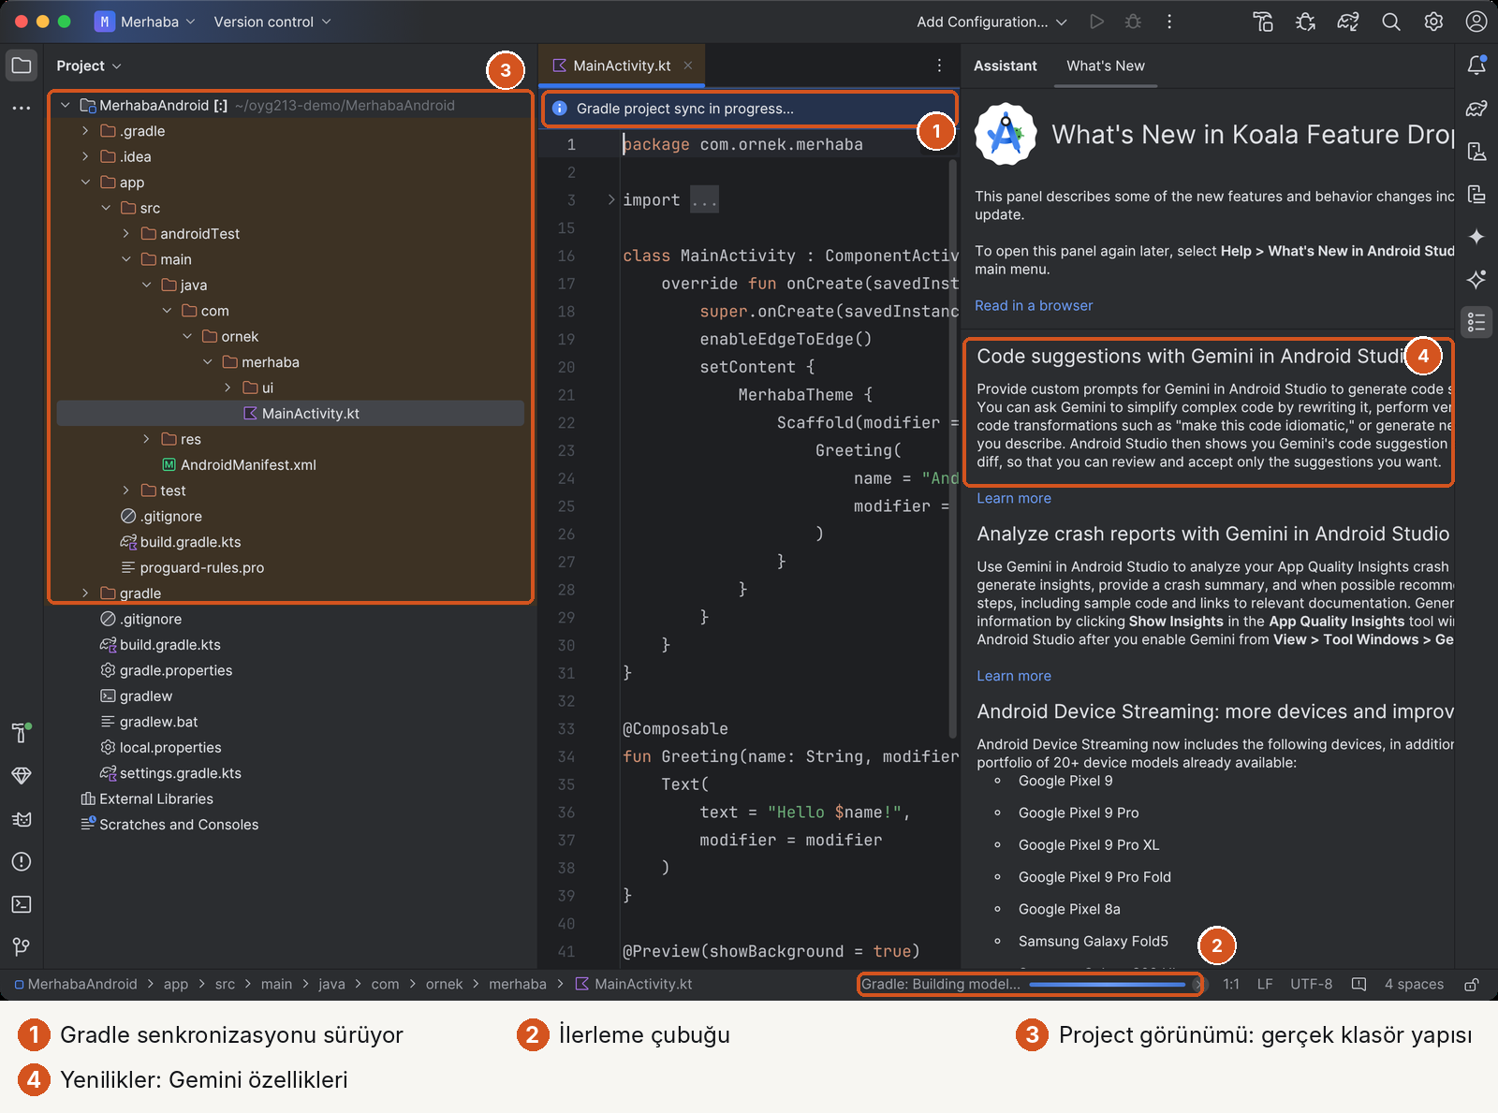The height and width of the screenshot is (1113, 1498).
Task: Open the Logcat cat icon
Action: pyautogui.click(x=22, y=819)
